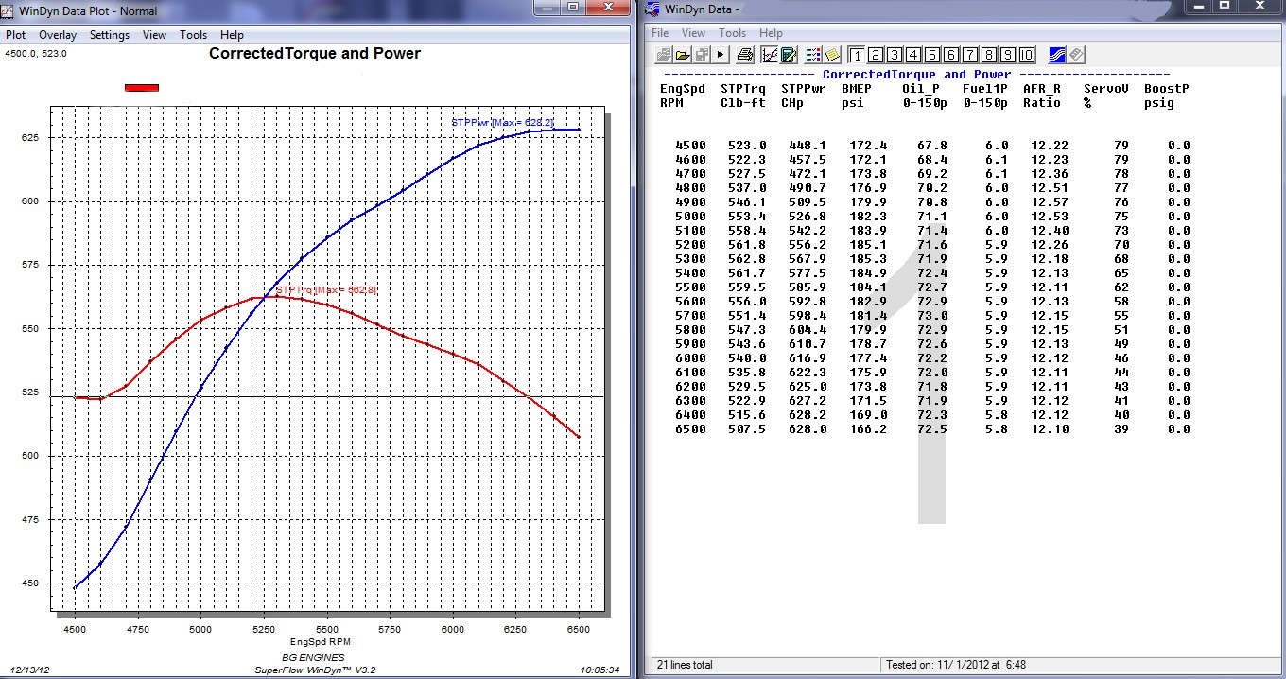Click the 'BoostP' column header
The height and width of the screenshot is (679, 1286).
(x=1167, y=89)
